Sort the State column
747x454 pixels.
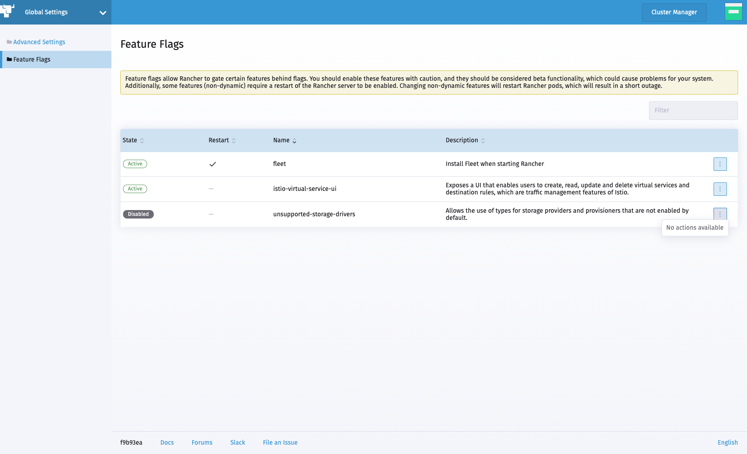[142, 140]
